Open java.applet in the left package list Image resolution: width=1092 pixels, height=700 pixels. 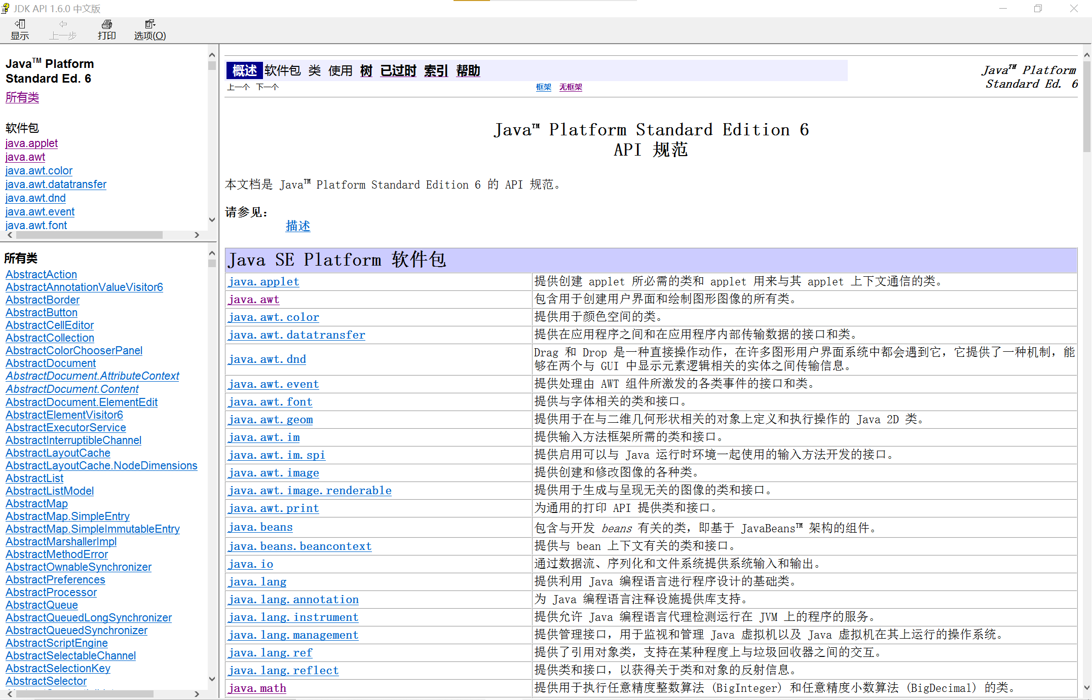tap(31, 143)
